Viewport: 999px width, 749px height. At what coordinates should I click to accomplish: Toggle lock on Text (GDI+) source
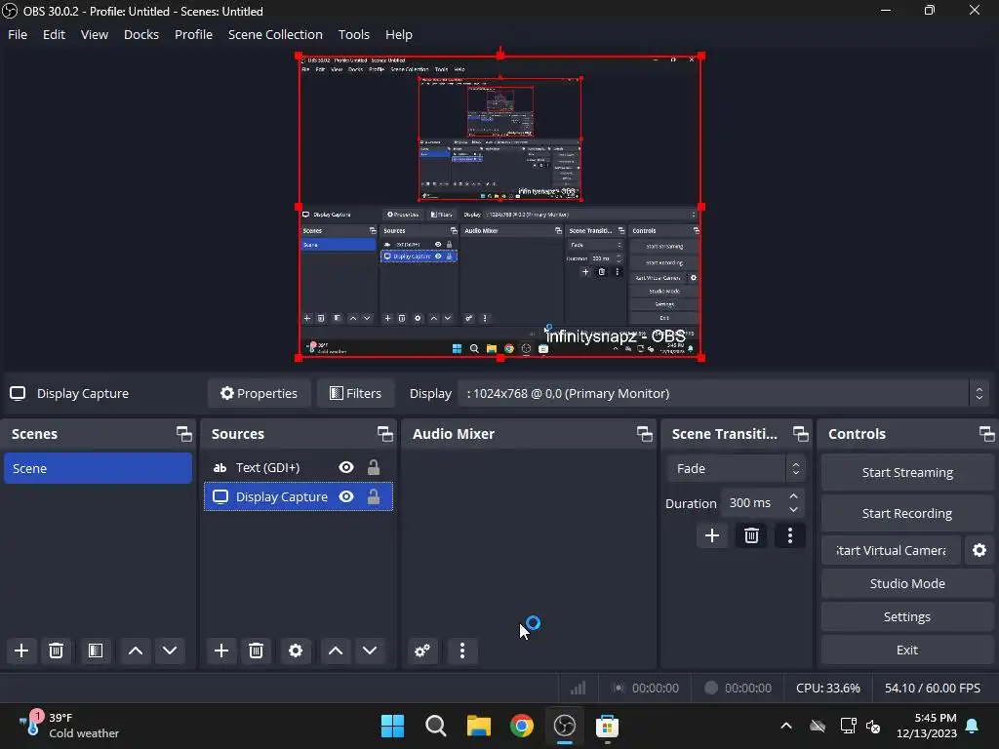click(x=374, y=467)
